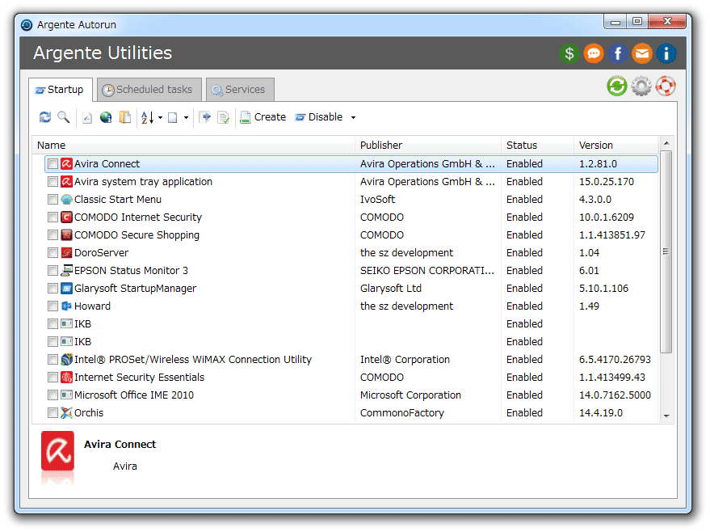Switch to the Services tab
This screenshot has height=532, width=710.
(x=240, y=90)
